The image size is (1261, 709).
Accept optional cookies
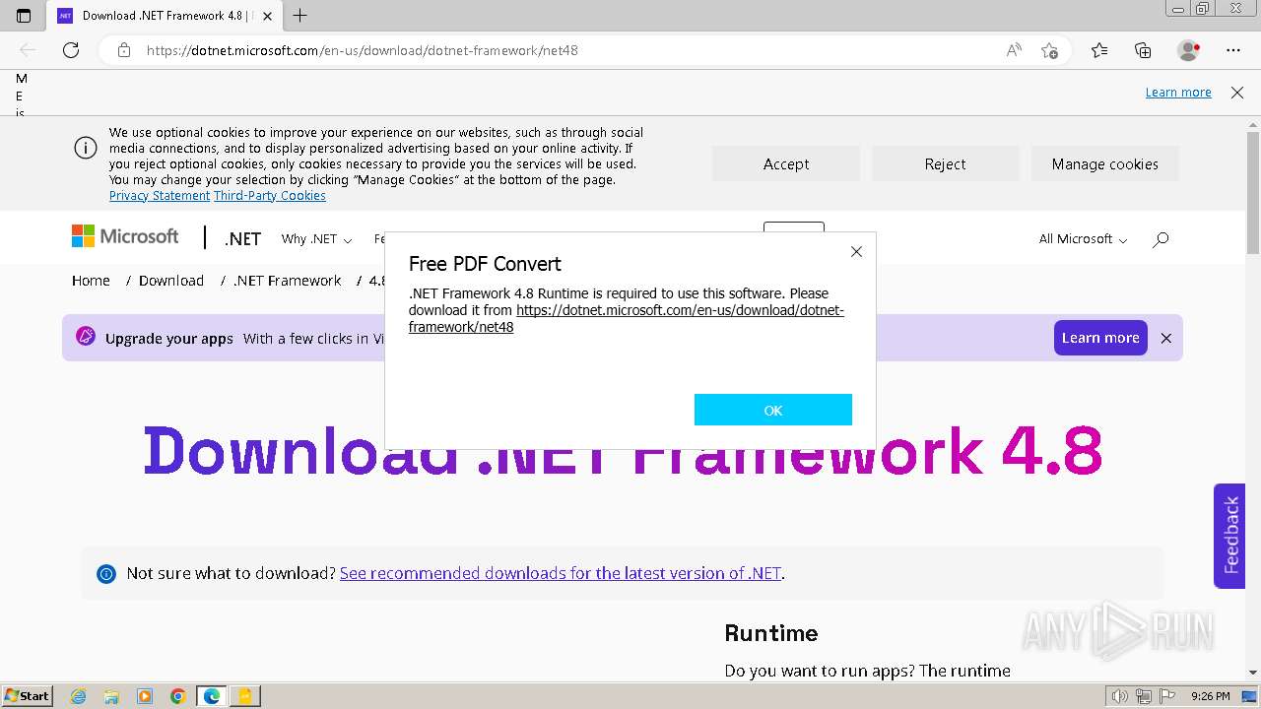point(786,163)
